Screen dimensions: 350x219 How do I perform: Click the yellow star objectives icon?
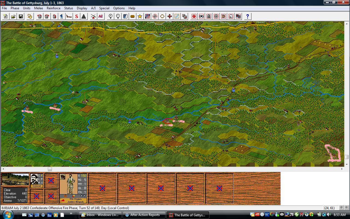(x=140, y=16)
